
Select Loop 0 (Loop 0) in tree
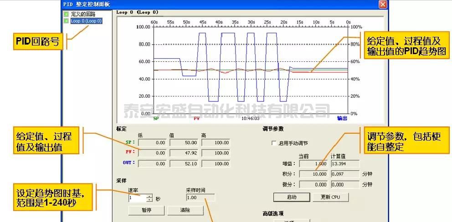[86, 21]
